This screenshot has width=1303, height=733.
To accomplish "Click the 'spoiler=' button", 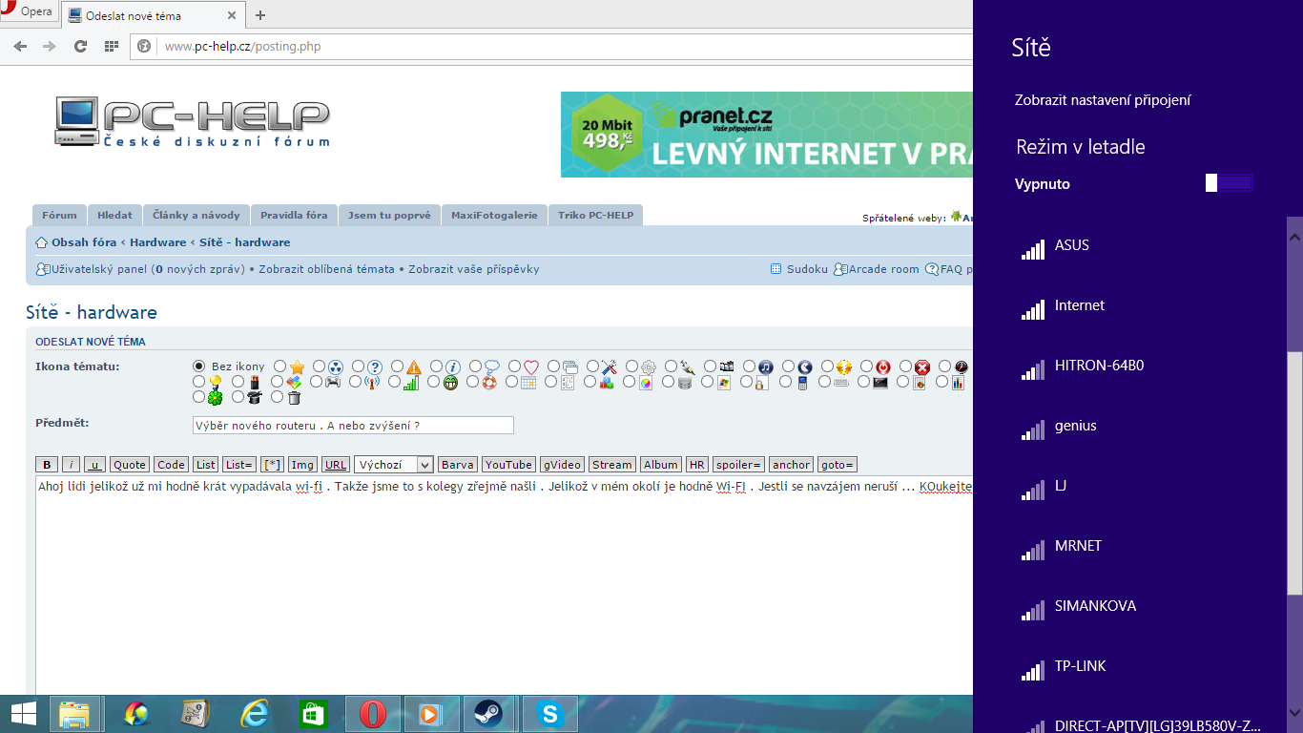I will [739, 465].
